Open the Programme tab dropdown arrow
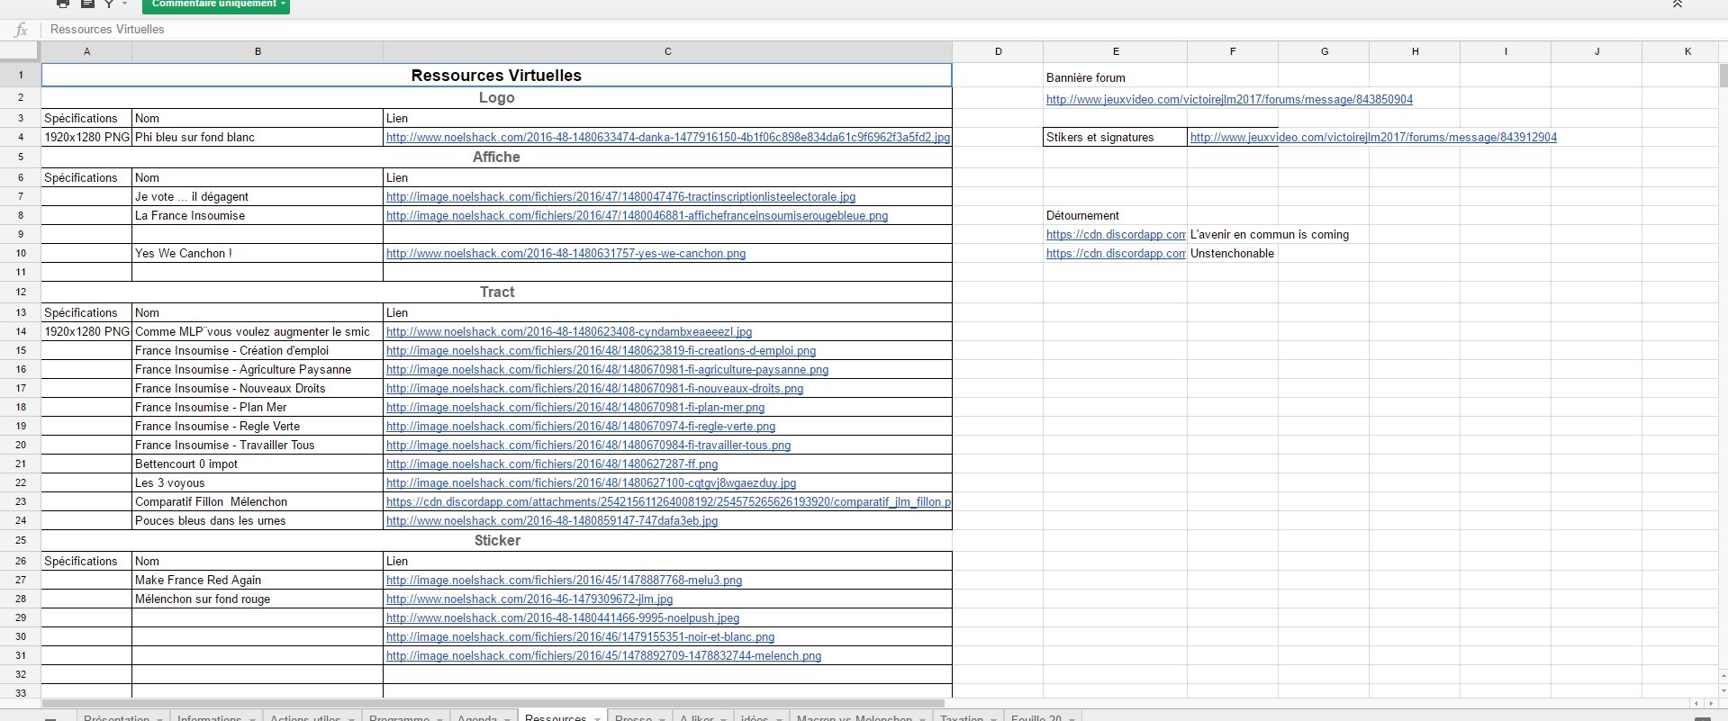 (x=440, y=718)
